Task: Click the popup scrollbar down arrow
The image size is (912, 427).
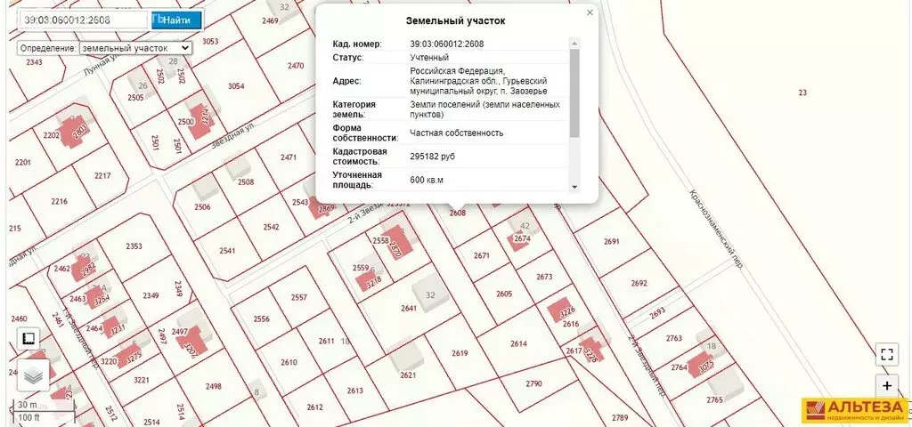Action: point(574,187)
